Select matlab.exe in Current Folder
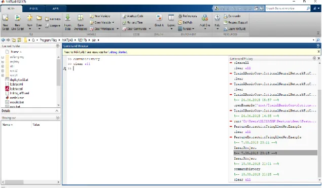This screenshot has width=322, height=188. [x=17, y=98]
